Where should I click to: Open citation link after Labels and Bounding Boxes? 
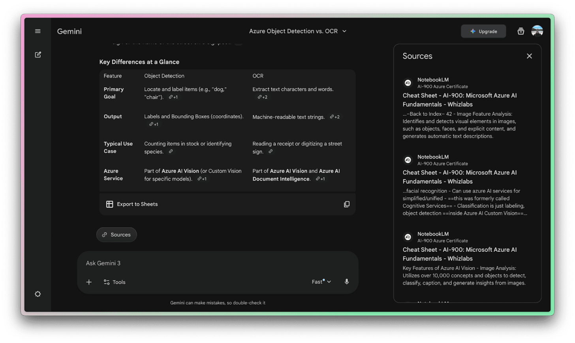[x=154, y=124]
